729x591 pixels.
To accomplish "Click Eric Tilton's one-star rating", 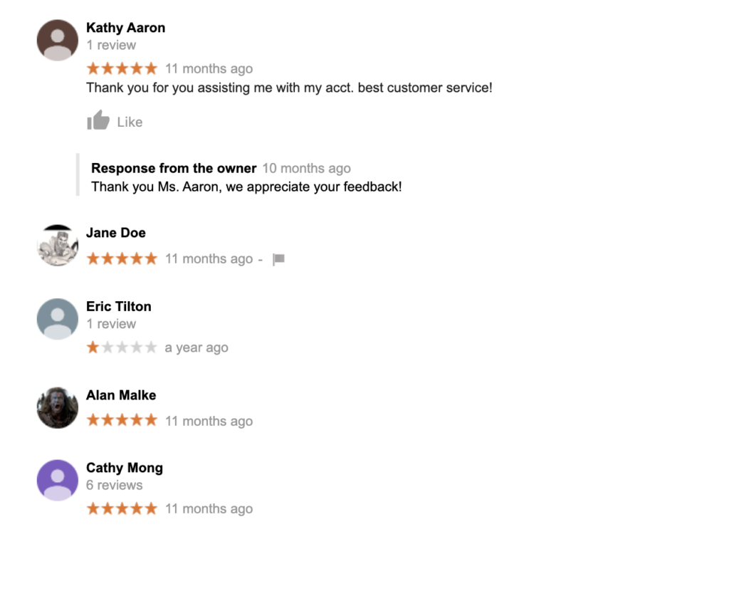I will point(122,347).
